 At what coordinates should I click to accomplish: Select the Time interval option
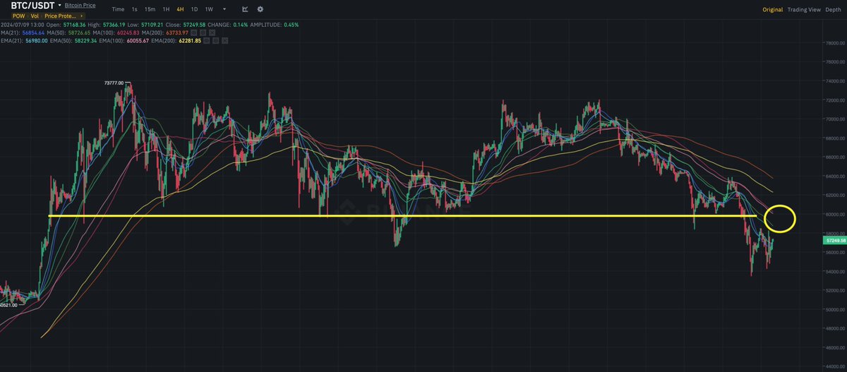118,9
